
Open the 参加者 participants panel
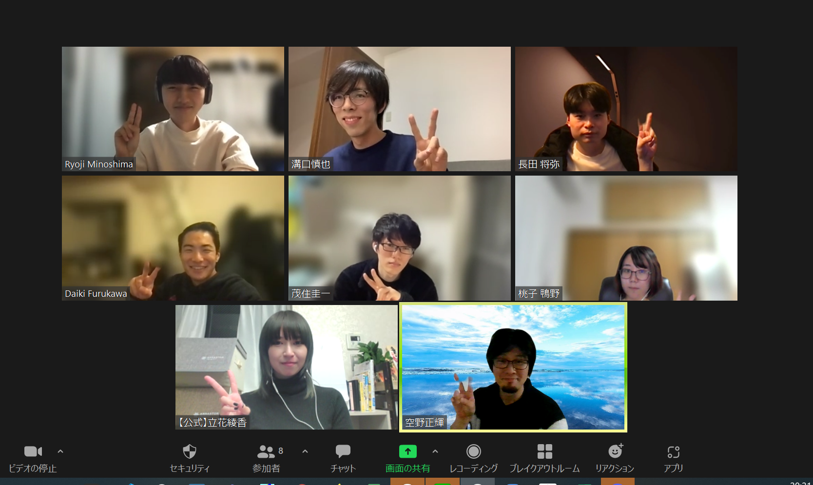266,452
